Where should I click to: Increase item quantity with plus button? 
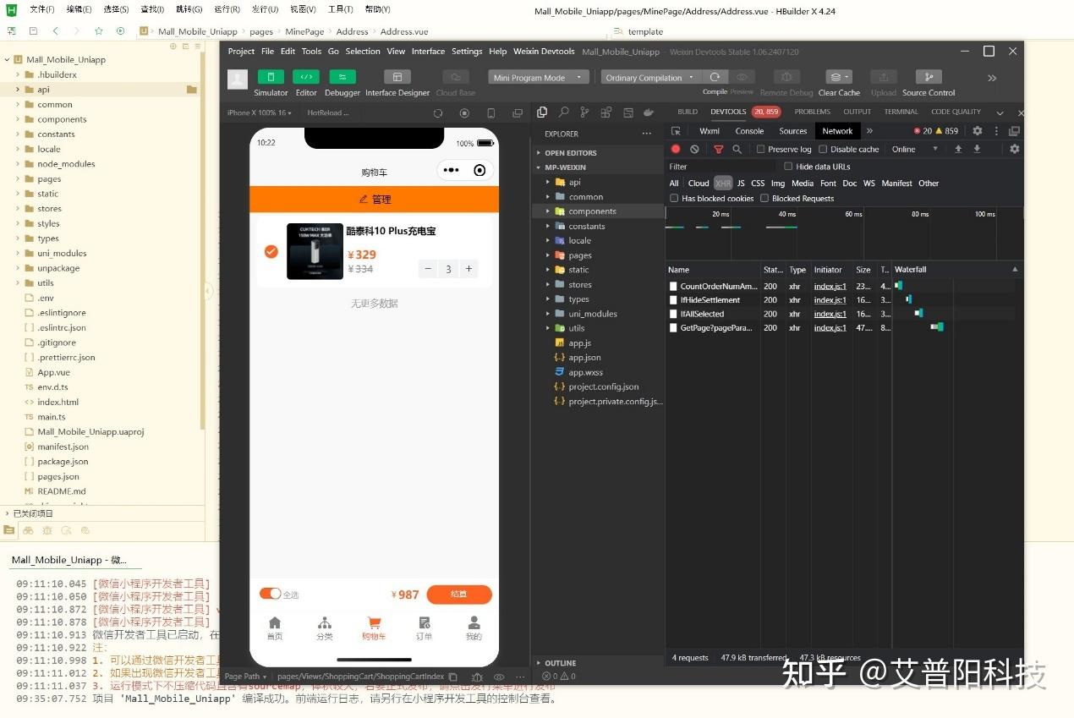coord(469,269)
